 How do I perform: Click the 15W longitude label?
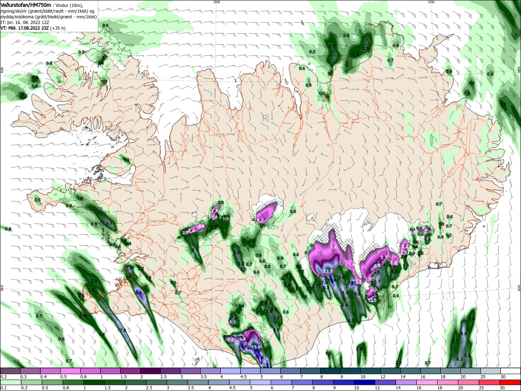pyautogui.click(x=431, y=2)
